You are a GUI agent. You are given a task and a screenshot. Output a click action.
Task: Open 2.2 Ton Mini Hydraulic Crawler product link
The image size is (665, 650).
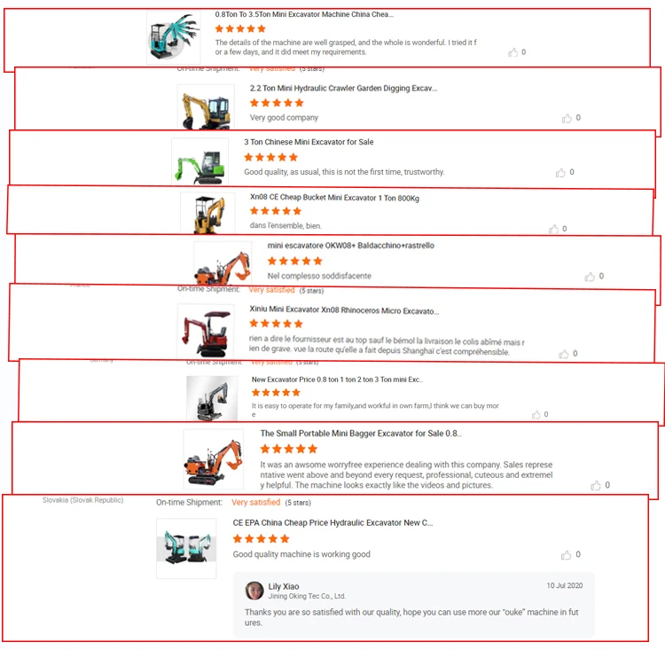(343, 89)
